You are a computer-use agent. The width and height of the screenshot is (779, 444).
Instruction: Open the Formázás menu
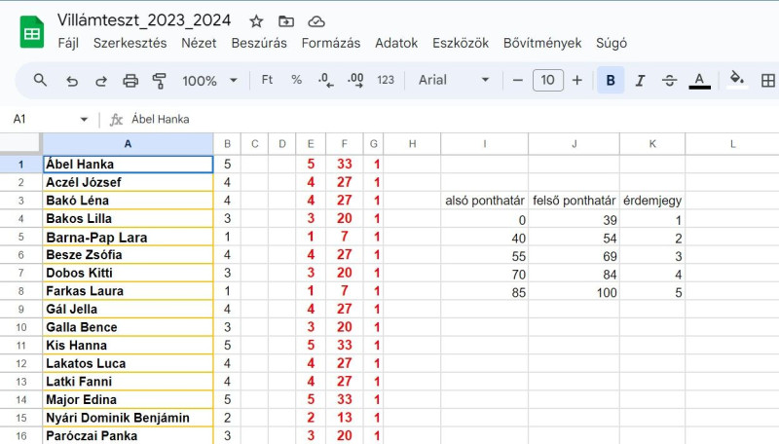(331, 43)
